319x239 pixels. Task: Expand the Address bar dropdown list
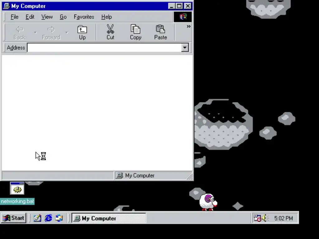[185, 48]
